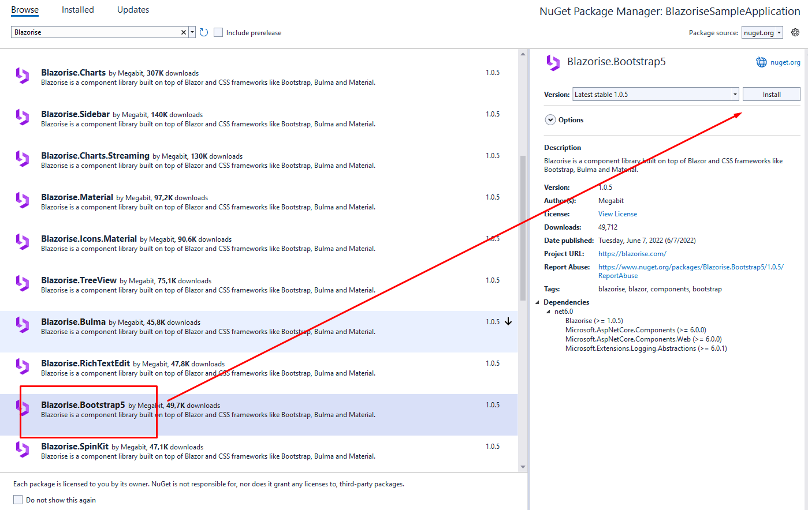808x510 pixels.
Task: Click the Blazorise.Bootstrap5 icon in the details pane
Action: [553, 61]
